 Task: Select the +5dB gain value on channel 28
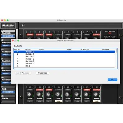58,99
